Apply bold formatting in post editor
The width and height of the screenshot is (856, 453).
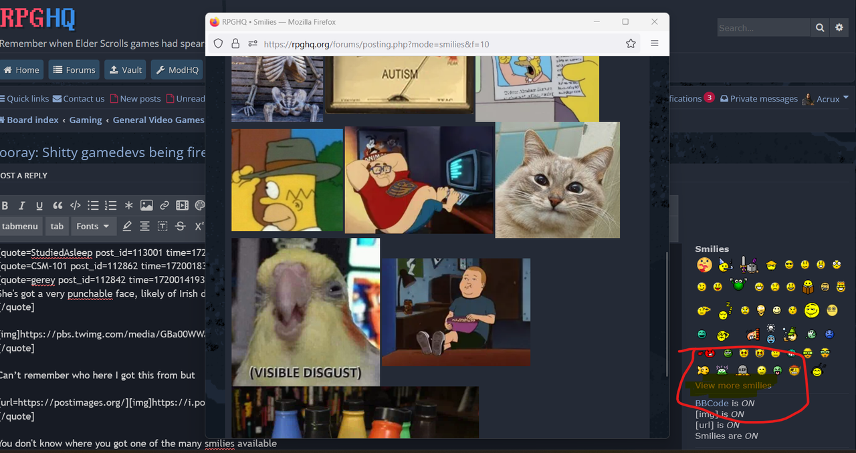[5, 206]
